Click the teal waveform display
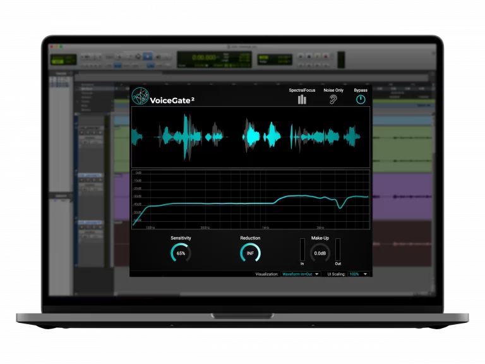This screenshot has height=364, width=485. [x=251, y=137]
